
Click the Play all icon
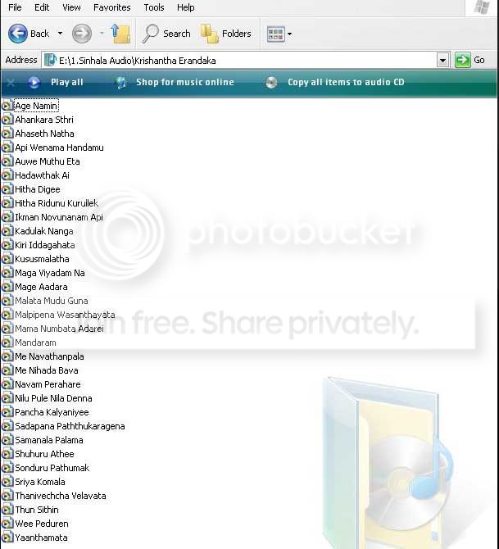pos(34,82)
